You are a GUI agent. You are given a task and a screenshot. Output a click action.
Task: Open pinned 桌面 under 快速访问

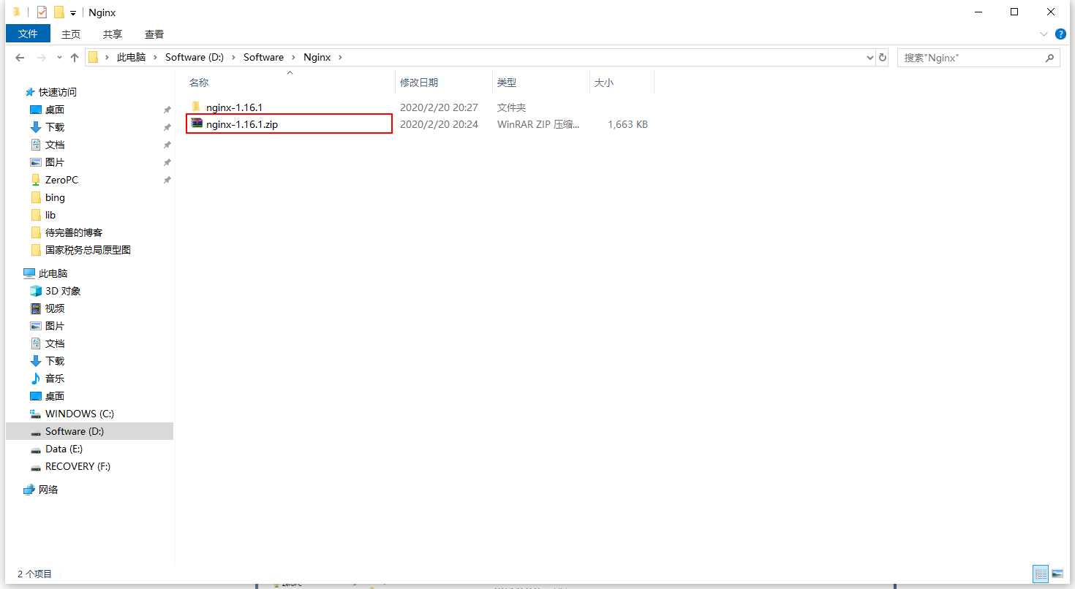click(x=55, y=110)
